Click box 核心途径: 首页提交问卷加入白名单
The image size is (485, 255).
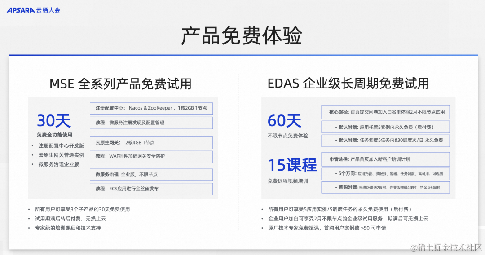pyautogui.click(x=385, y=112)
